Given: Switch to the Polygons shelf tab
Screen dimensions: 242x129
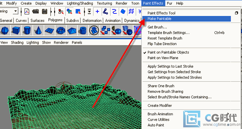Looking at the screenshot, I should pyautogui.click(x=55, y=20).
